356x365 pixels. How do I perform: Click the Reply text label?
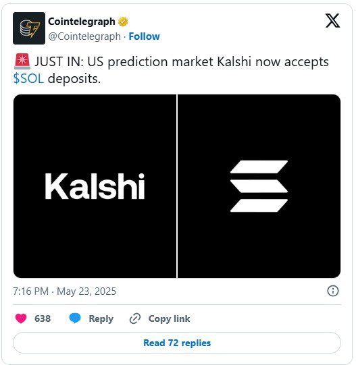click(101, 318)
